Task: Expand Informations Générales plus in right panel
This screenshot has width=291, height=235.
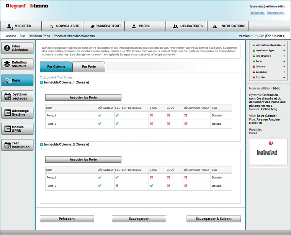Action: (284, 45)
